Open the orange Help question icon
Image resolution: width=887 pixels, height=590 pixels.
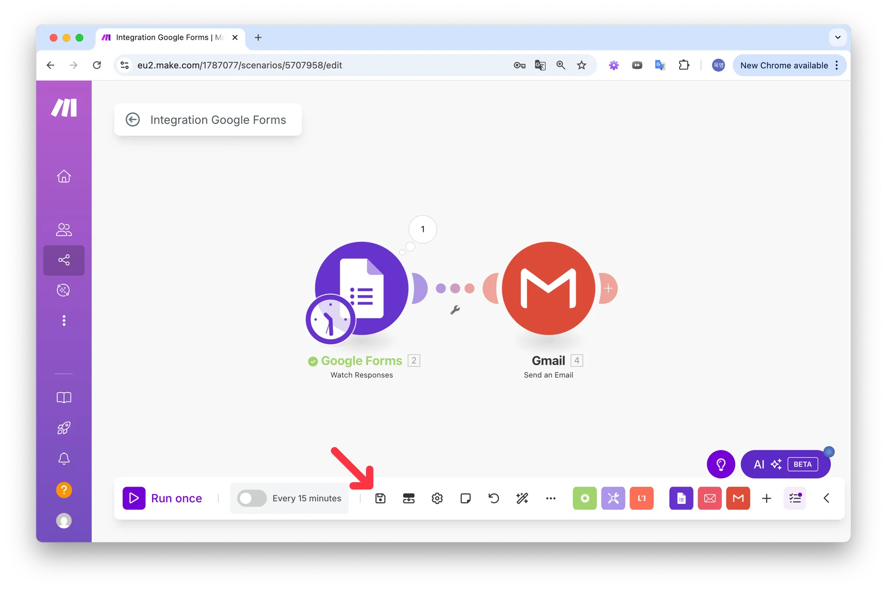64,490
